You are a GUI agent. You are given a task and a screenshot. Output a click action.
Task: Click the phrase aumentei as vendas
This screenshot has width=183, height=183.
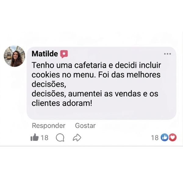104,94
